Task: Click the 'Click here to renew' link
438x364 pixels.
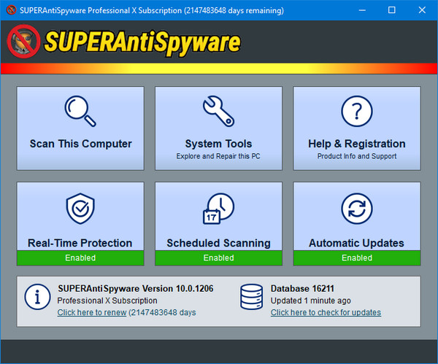Action: (92, 313)
